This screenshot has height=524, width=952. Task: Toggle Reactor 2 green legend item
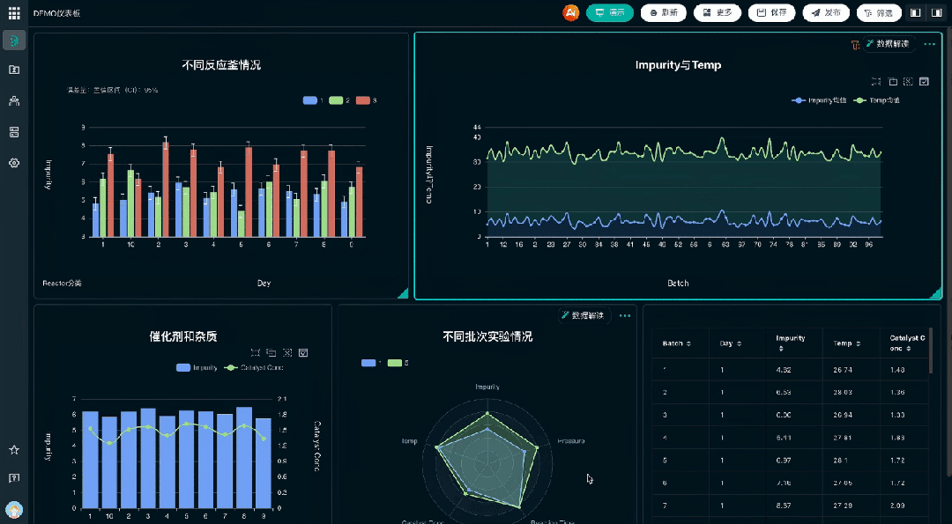click(x=339, y=100)
